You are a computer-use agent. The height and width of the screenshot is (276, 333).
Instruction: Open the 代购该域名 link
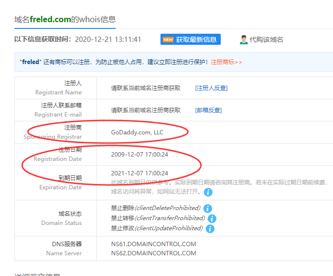point(266,39)
